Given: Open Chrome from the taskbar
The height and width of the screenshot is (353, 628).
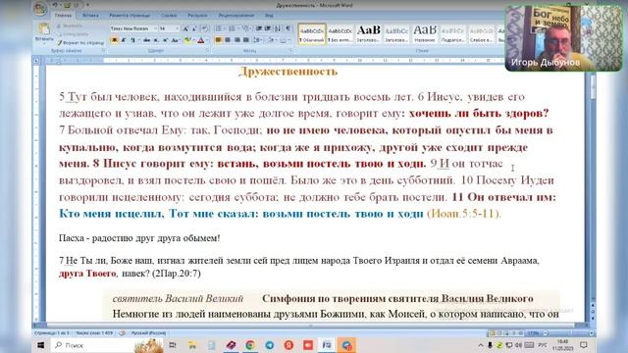Looking at the screenshot, I should click(x=250, y=345).
